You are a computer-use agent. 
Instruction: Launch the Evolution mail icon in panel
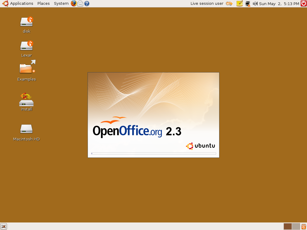pos(80,4)
